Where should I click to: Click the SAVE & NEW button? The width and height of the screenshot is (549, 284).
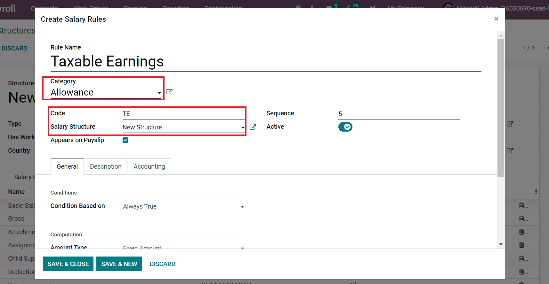coord(119,264)
